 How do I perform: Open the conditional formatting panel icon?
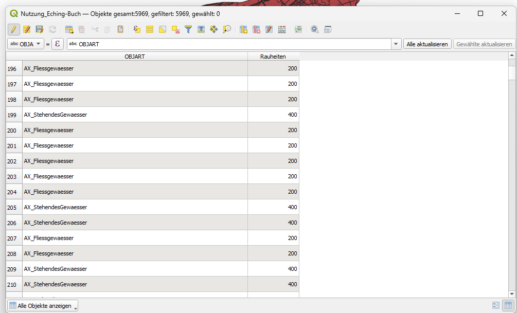[298, 29]
